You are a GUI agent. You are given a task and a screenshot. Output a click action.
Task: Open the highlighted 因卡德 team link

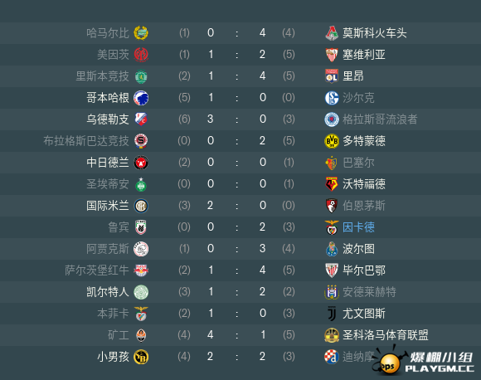(358, 227)
